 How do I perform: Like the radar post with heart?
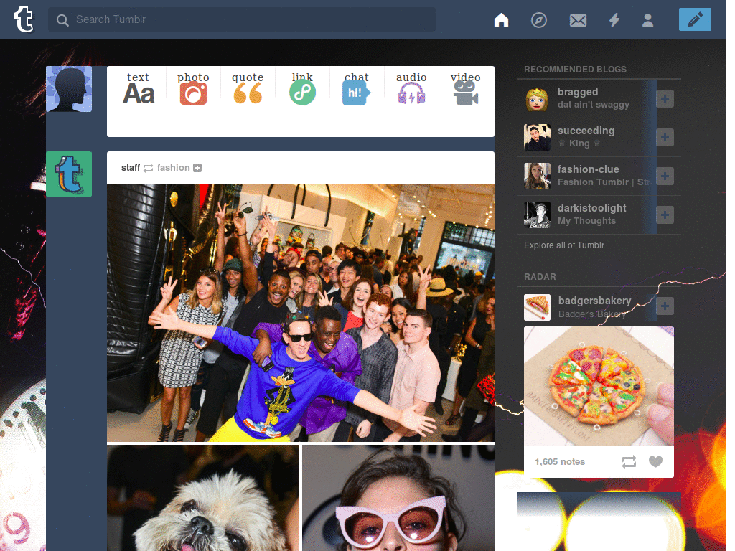point(656,462)
